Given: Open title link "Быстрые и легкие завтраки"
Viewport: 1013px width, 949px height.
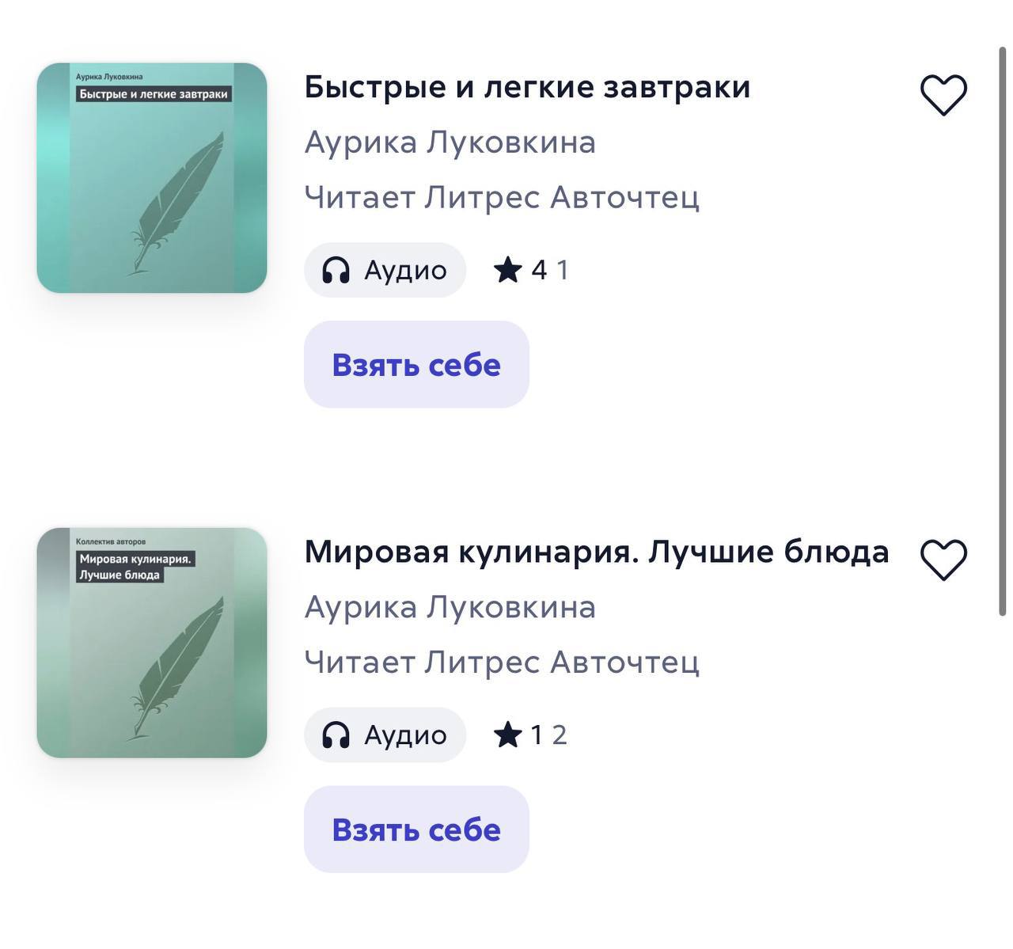Looking at the screenshot, I should point(527,87).
